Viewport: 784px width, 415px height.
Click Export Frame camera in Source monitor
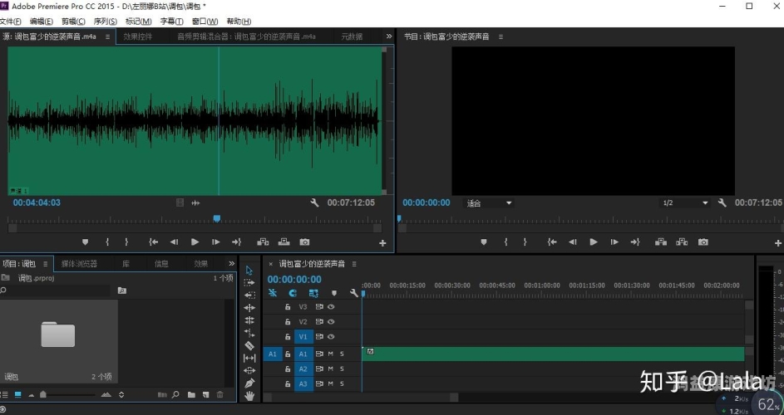304,242
